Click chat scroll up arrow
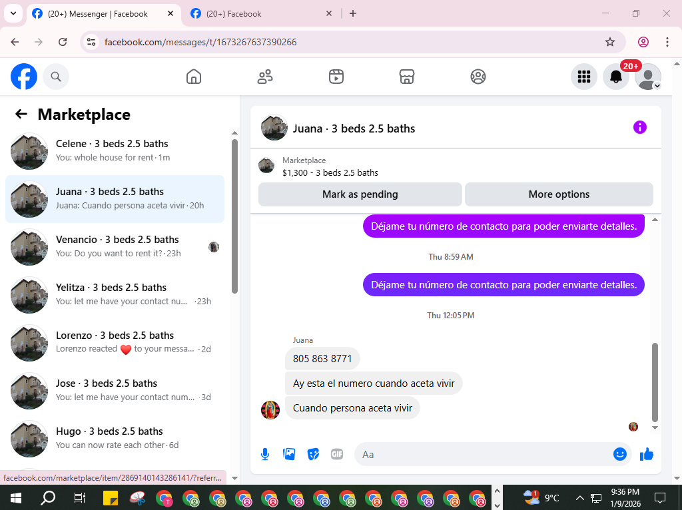Image resolution: width=682 pixels, height=510 pixels. [655, 220]
